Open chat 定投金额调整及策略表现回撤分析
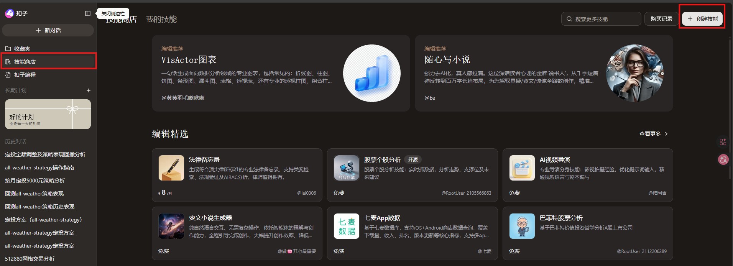The width and height of the screenshot is (733, 266). pos(45,154)
